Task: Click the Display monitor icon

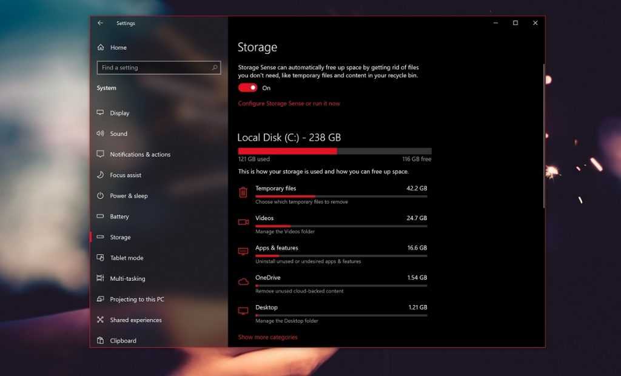Action: point(101,113)
